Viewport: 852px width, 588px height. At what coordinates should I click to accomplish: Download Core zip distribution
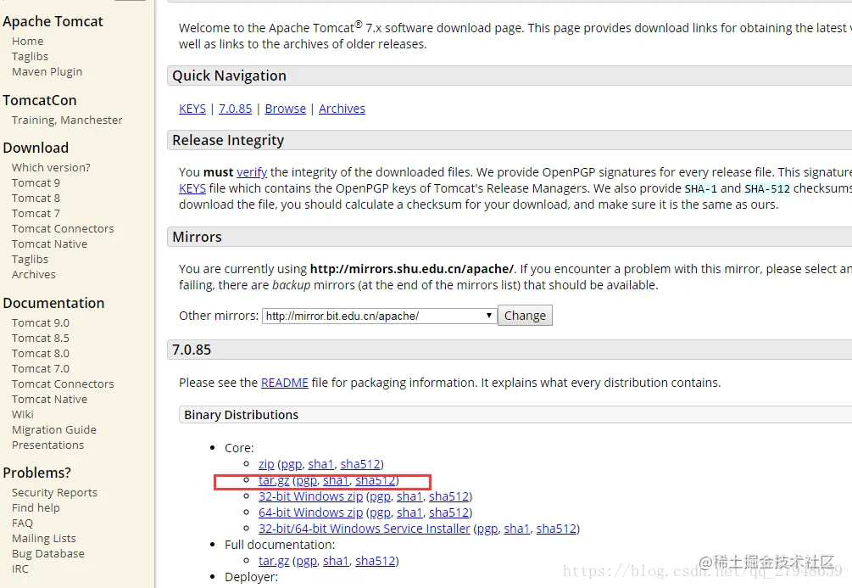click(x=266, y=464)
